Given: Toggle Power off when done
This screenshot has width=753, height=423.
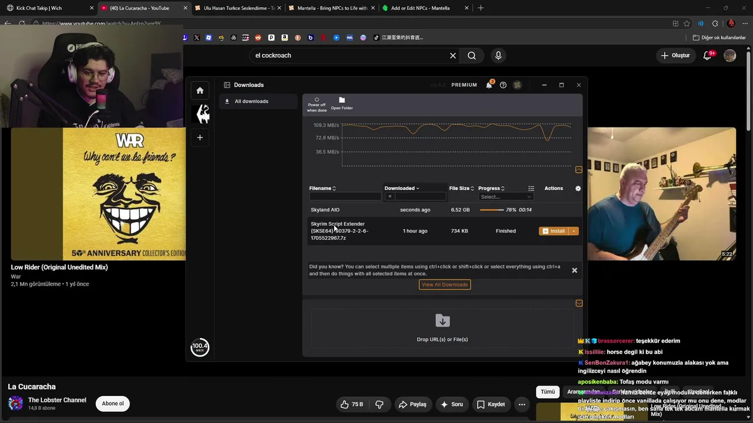Looking at the screenshot, I should tap(316, 104).
